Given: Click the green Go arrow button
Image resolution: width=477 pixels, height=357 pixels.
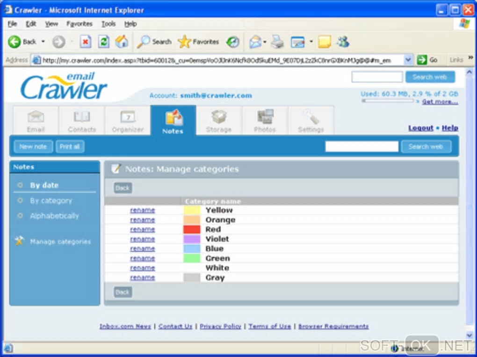Looking at the screenshot, I should pyautogui.click(x=422, y=60).
